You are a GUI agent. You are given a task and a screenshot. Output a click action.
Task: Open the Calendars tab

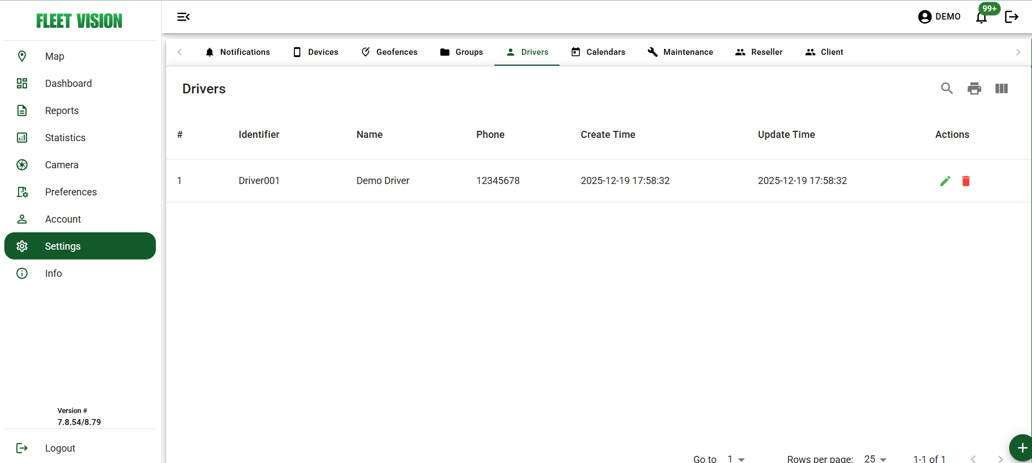tap(598, 52)
